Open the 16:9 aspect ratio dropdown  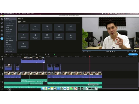pyautogui.click(x=128, y=52)
